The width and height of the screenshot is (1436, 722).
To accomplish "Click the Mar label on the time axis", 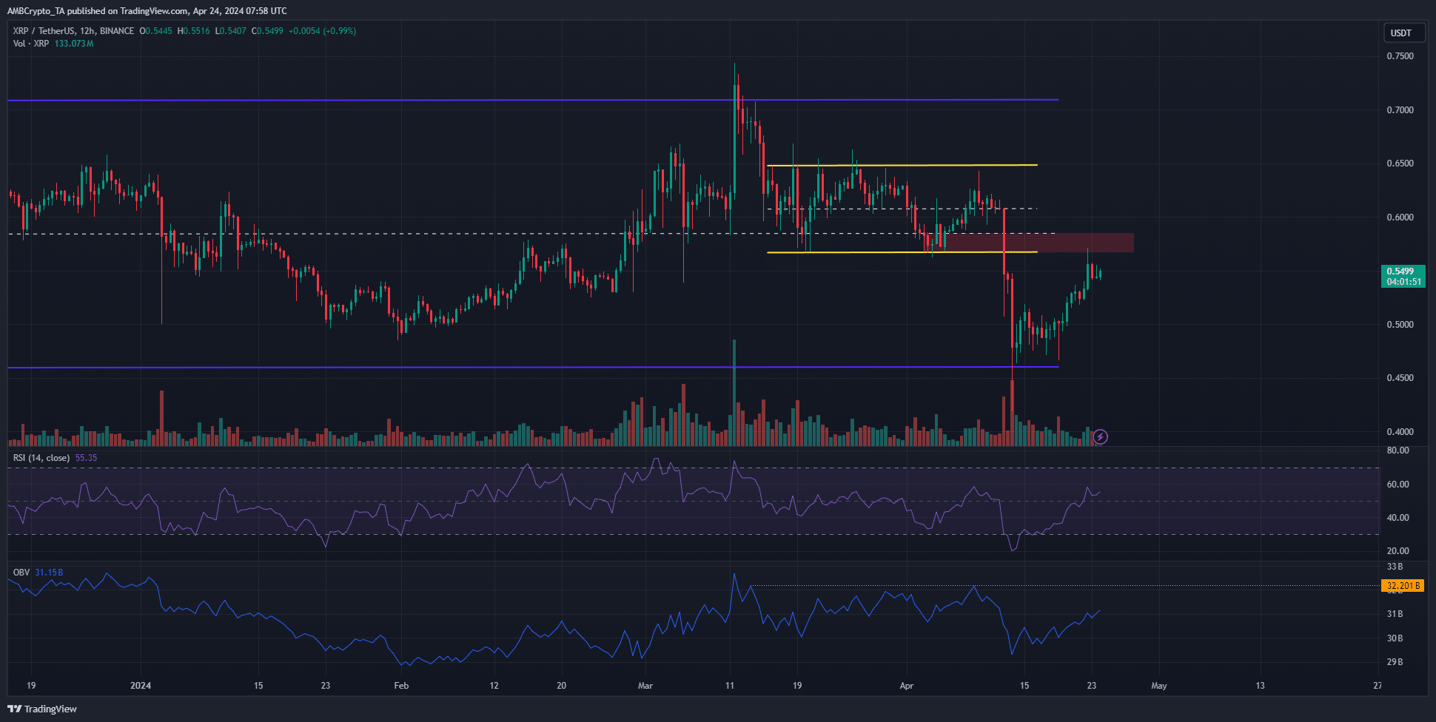I will 645,686.
